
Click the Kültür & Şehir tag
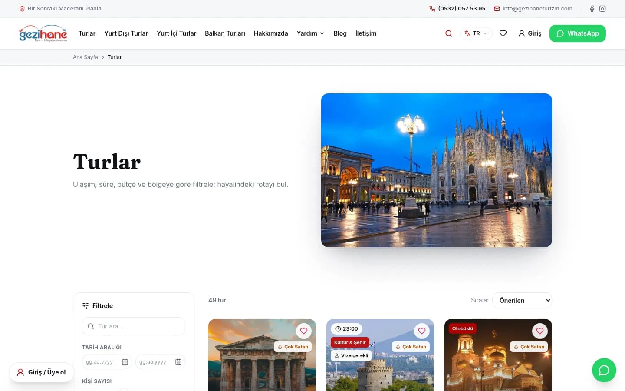350,342
